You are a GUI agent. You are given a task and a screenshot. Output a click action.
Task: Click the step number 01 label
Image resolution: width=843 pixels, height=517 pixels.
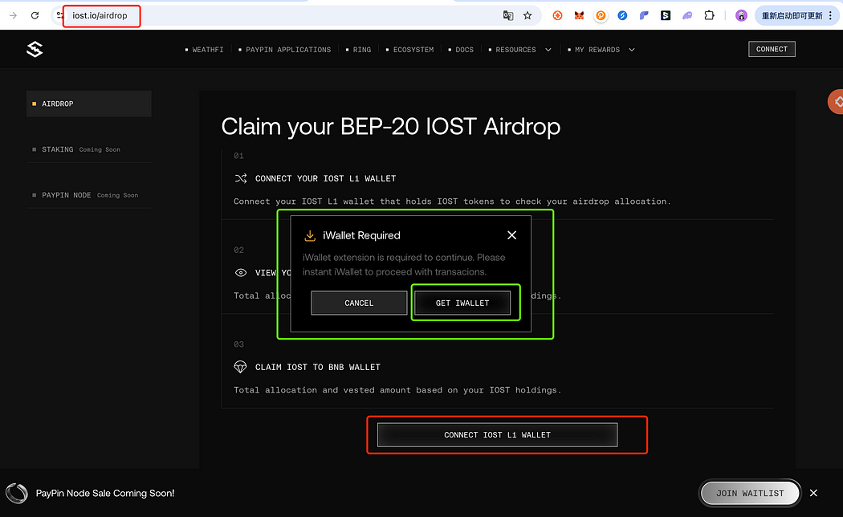click(238, 156)
